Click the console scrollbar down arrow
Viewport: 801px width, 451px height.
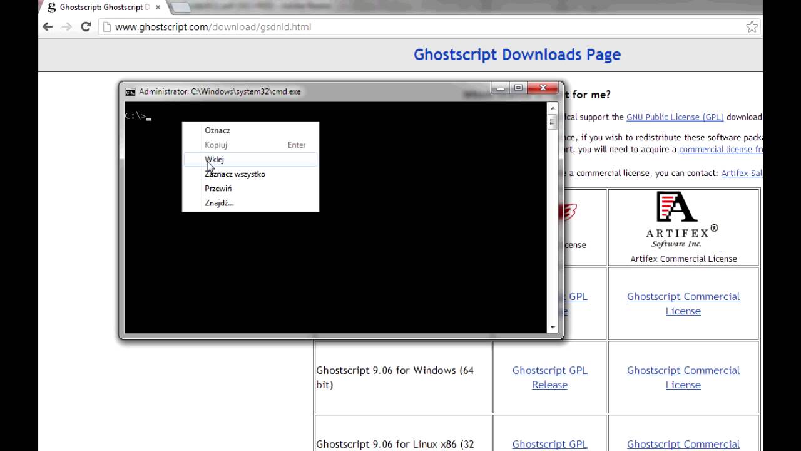[552, 328]
